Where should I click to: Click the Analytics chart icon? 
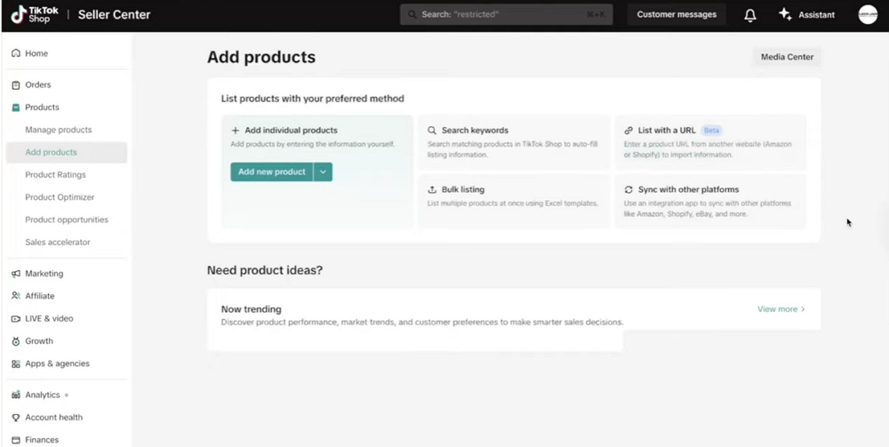pyautogui.click(x=16, y=395)
